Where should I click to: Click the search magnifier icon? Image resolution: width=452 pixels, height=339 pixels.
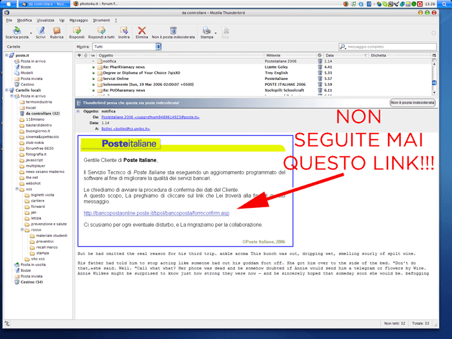pos(342,46)
